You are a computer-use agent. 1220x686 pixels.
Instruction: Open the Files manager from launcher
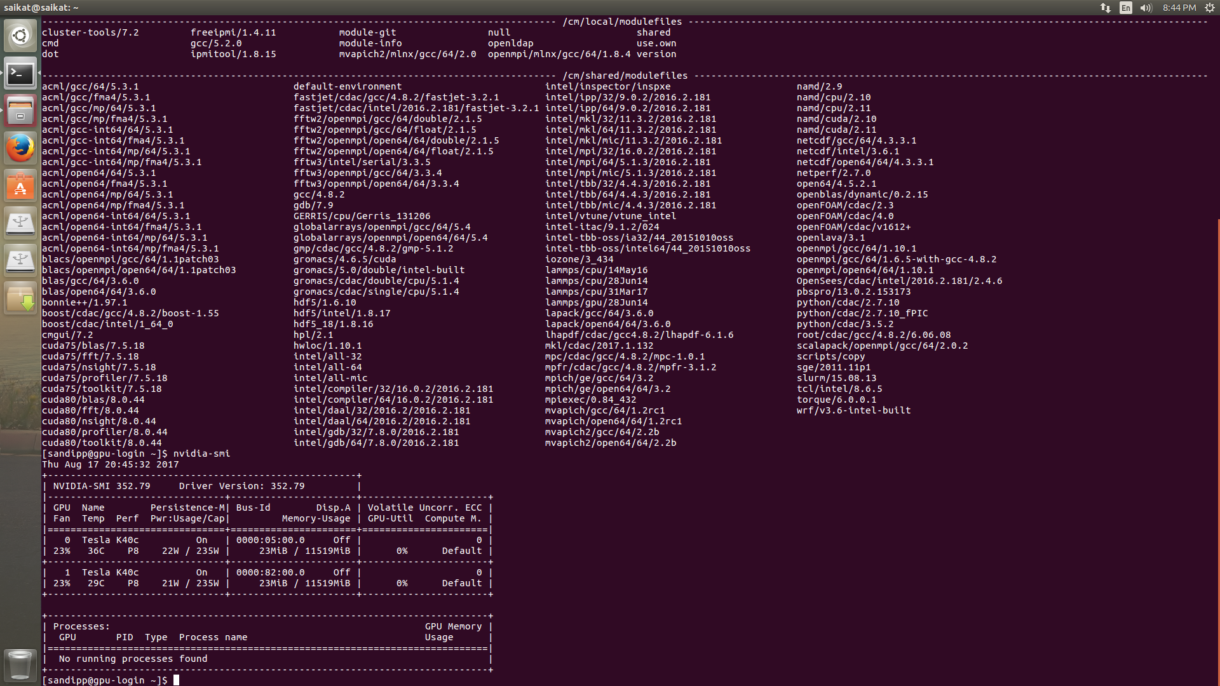(x=20, y=111)
